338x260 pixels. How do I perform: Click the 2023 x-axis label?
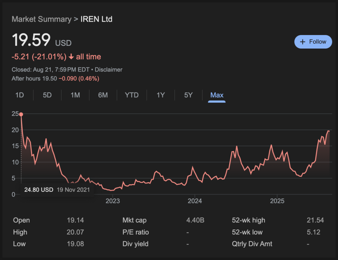click(113, 201)
